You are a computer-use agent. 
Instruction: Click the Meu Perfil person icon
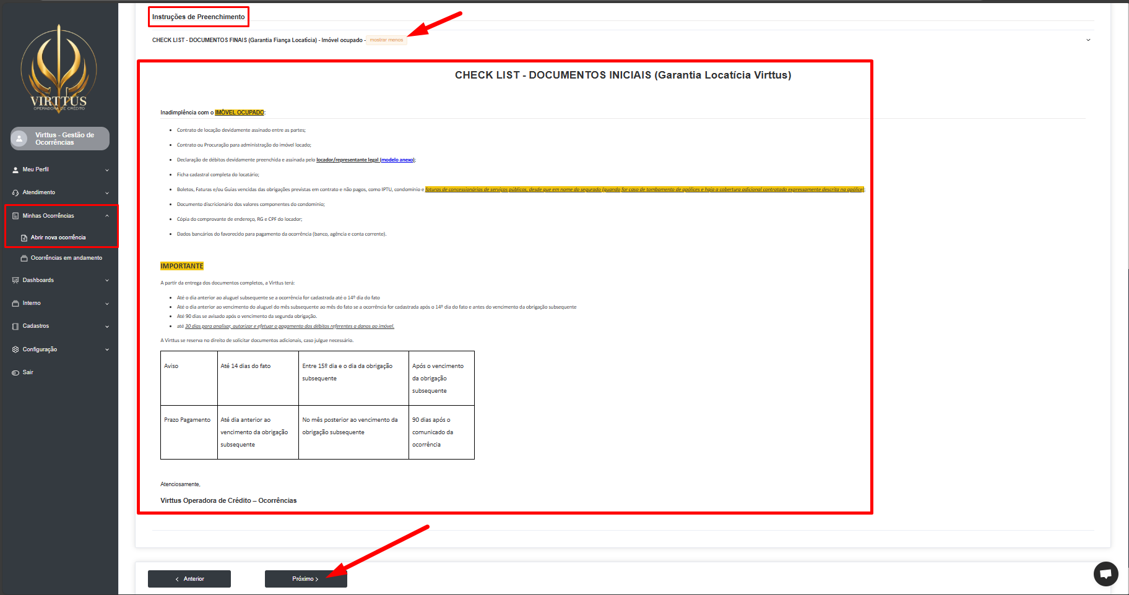coord(15,169)
